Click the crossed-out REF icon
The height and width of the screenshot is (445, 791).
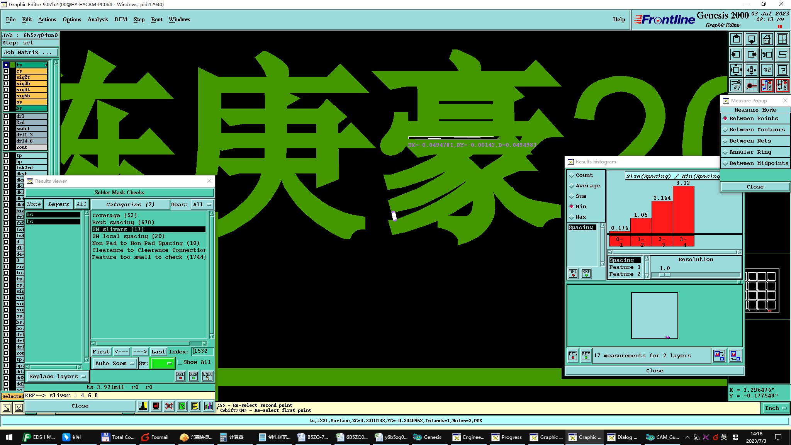coord(169,406)
